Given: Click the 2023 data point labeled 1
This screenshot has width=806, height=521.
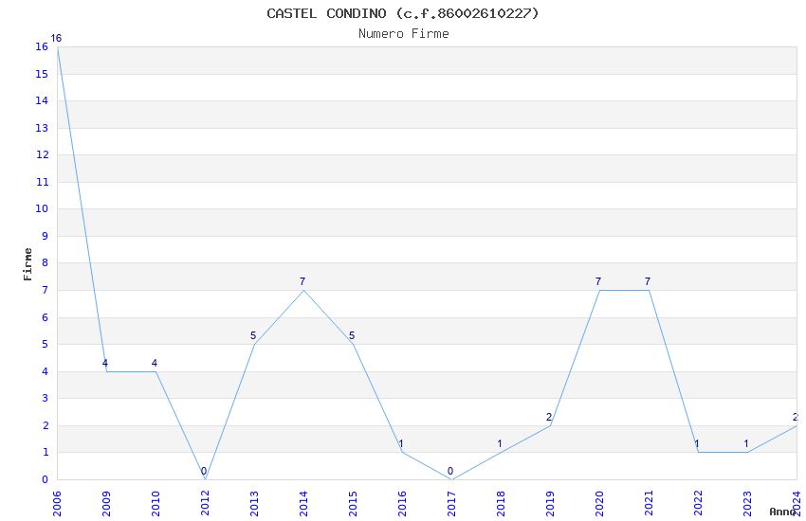Looking at the screenshot, I should pyautogui.click(x=746, y=444).
